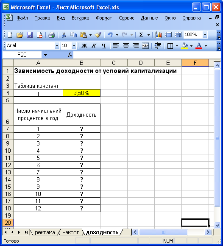The width and height of the screenshot is (223, 246).
Task: Align text right
Action: pyautogui.click(x=136, y=46)
